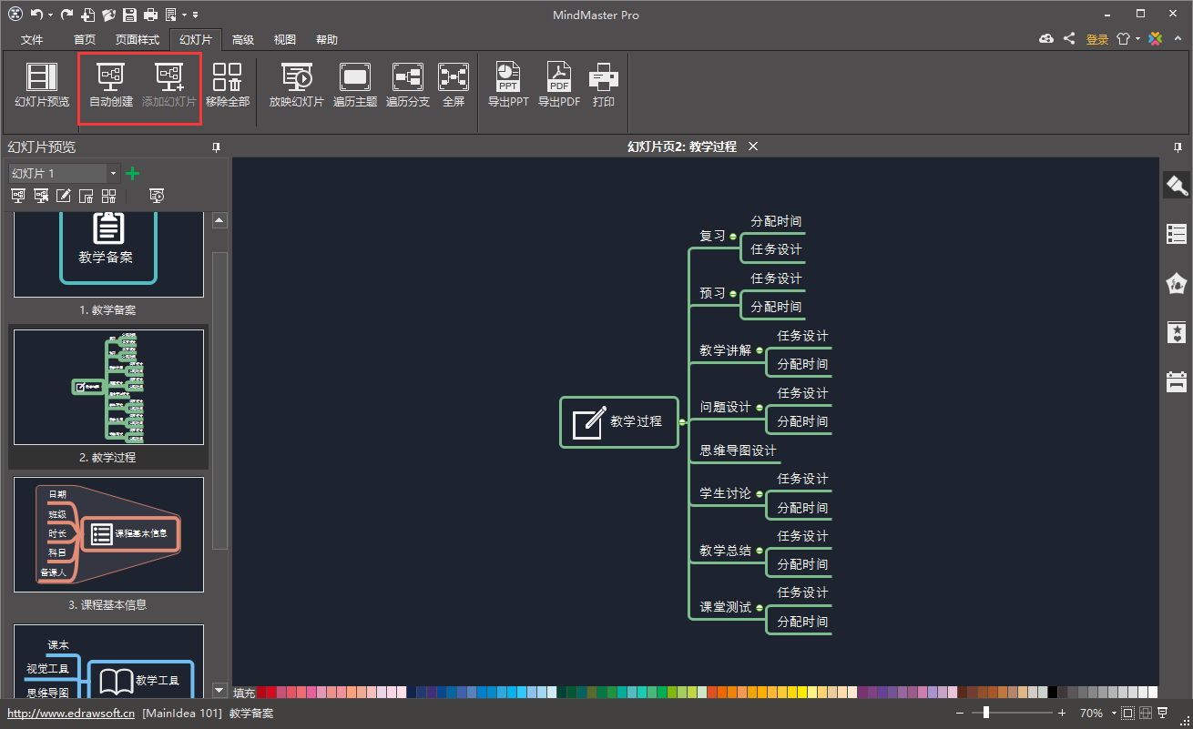
Task: Switch to the 首页 tab
Action: [x=85, y=39]
